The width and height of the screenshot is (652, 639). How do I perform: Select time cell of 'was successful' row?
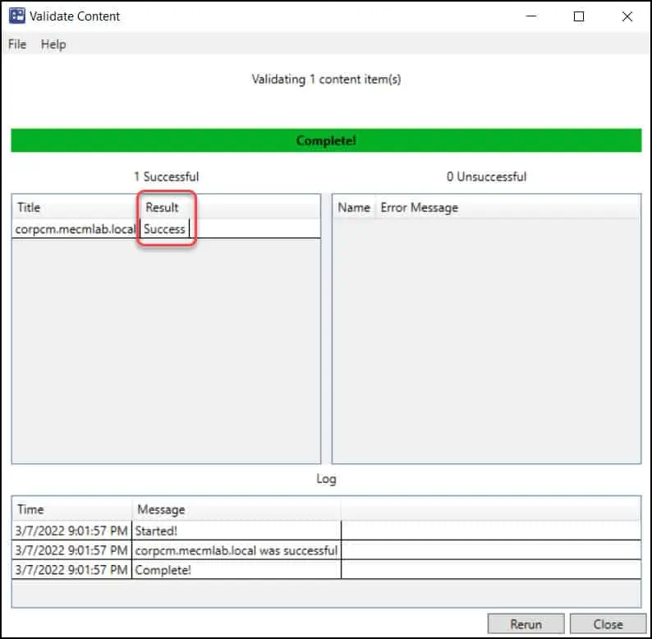coord(71,550)
